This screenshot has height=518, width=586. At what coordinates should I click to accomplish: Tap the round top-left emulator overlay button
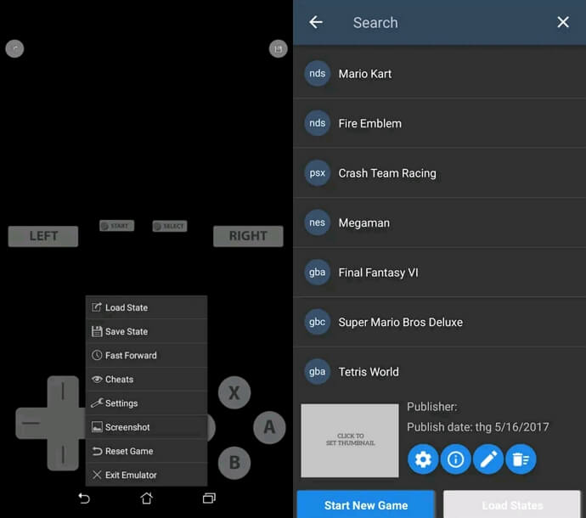[x=14, y=48]
